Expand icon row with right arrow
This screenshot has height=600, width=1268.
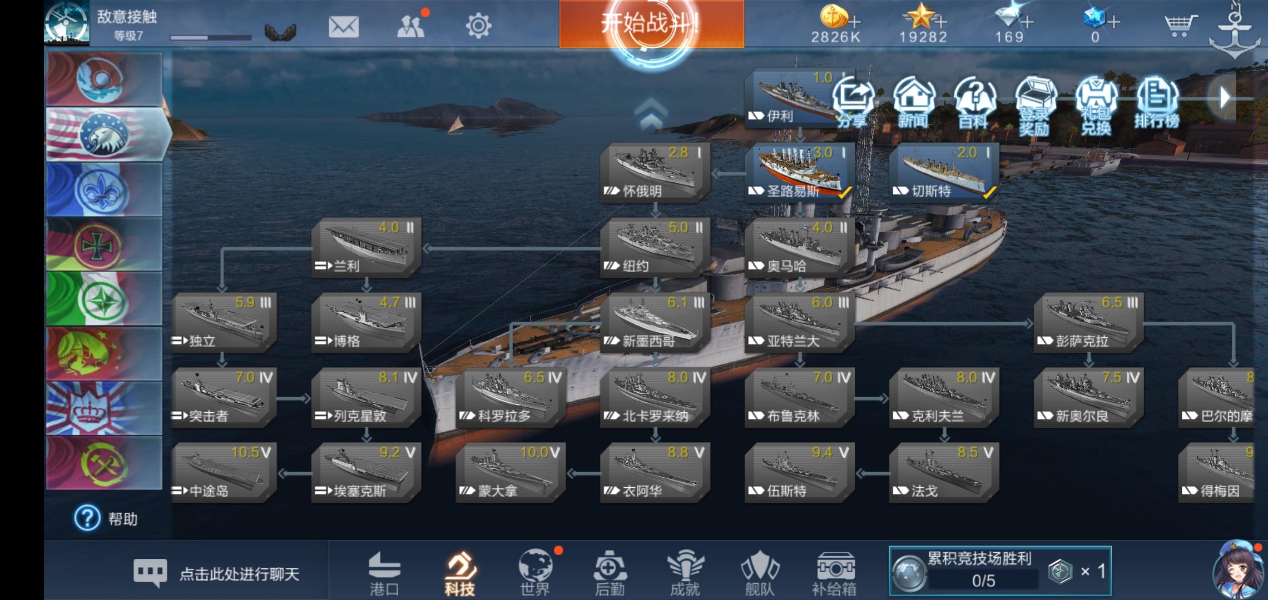pyautogui.click(x=1224, y=97)
